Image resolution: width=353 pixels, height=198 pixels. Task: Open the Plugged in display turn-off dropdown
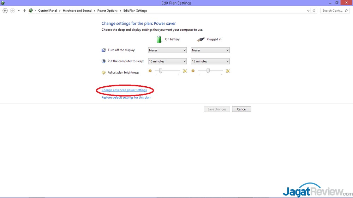(x=210, y=50)
